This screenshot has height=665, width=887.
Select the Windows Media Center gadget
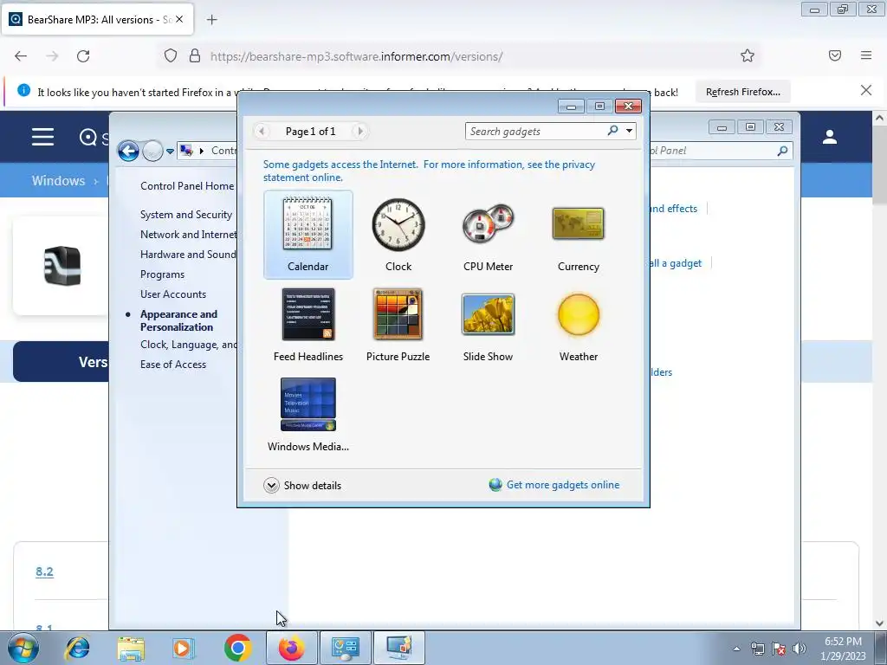tap(308, 415)
